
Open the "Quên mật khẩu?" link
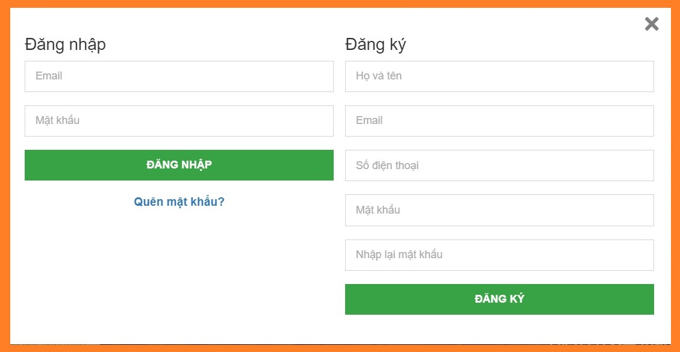(179, 202)
